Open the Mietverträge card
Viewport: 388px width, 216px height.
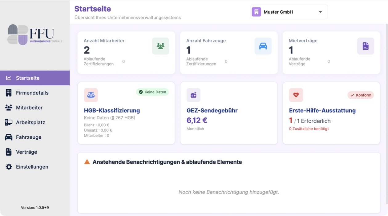point(331,52)
